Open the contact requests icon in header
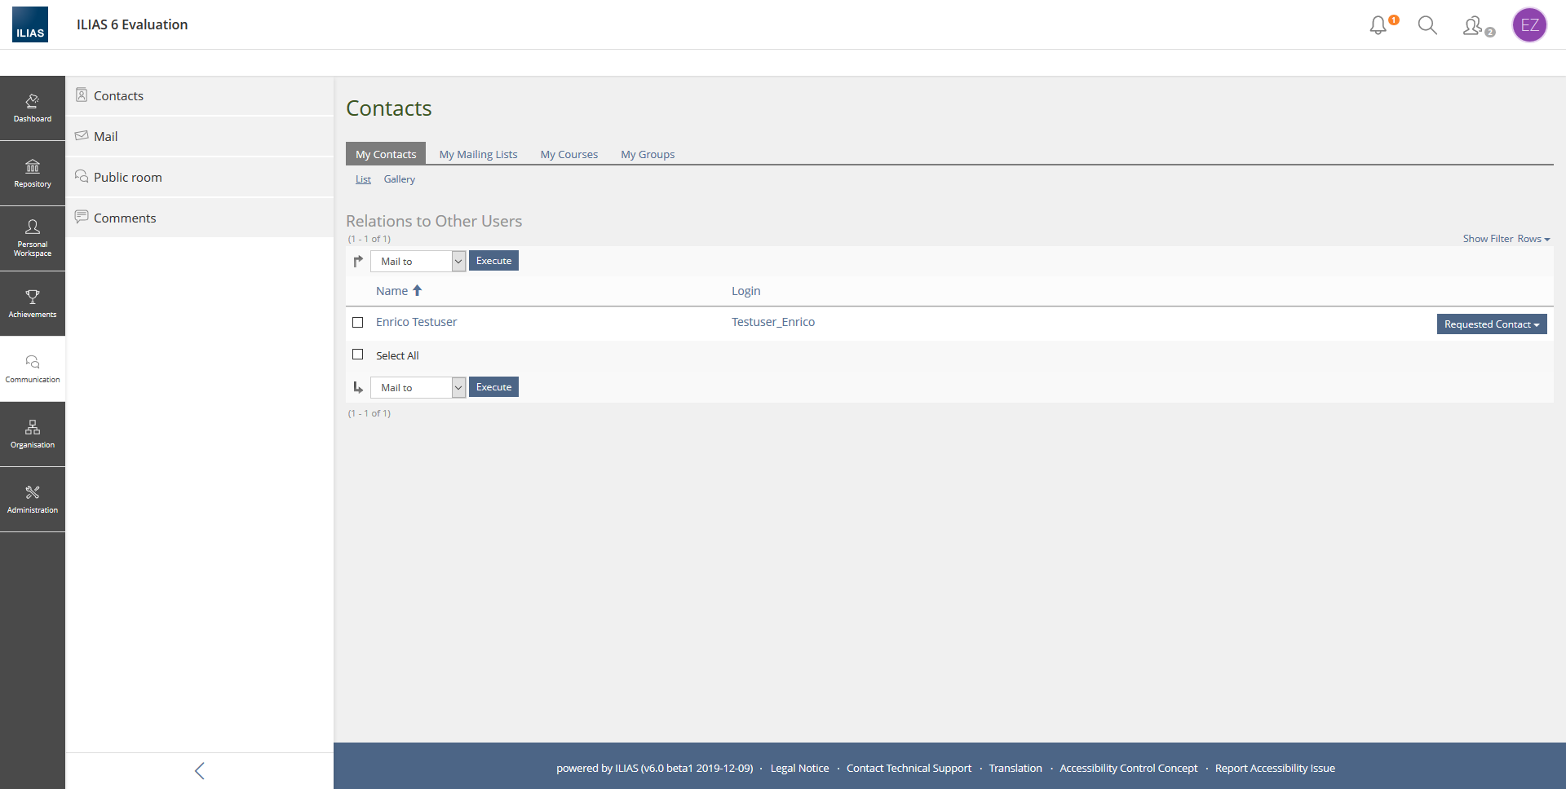 [1475, 26]
